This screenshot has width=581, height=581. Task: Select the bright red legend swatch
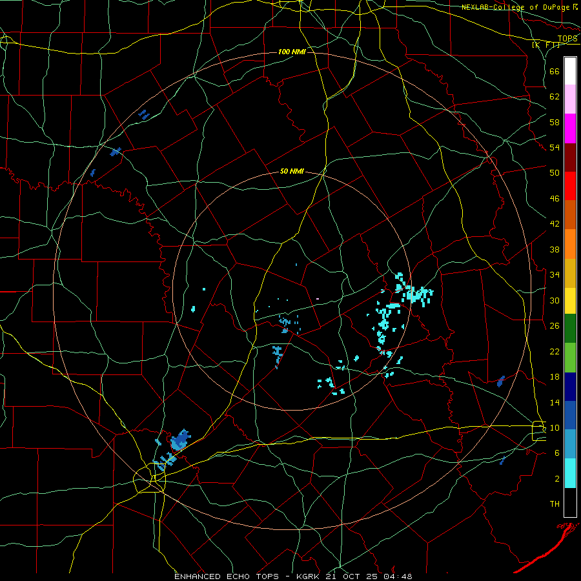pyautogui.click(x=570, y=186)
